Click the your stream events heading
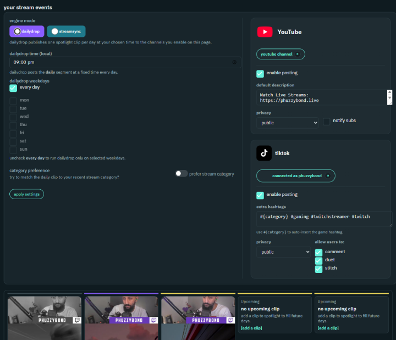This screenshot has width=396, height=340. [x=28, y=7]
